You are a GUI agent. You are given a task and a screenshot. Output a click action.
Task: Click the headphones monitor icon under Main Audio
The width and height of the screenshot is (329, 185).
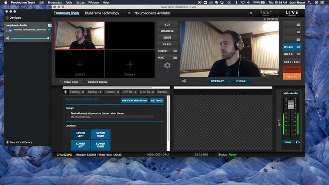point(298,142)
